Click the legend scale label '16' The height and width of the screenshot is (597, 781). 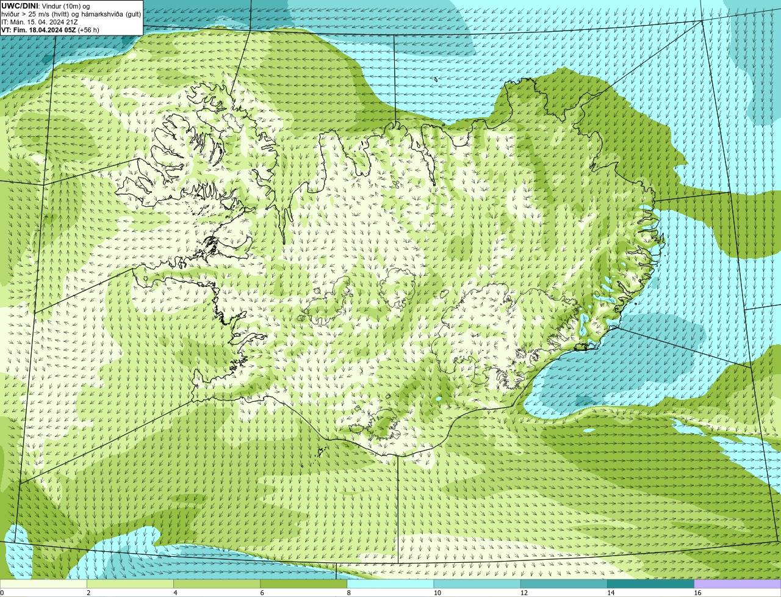tap(698, 593)
